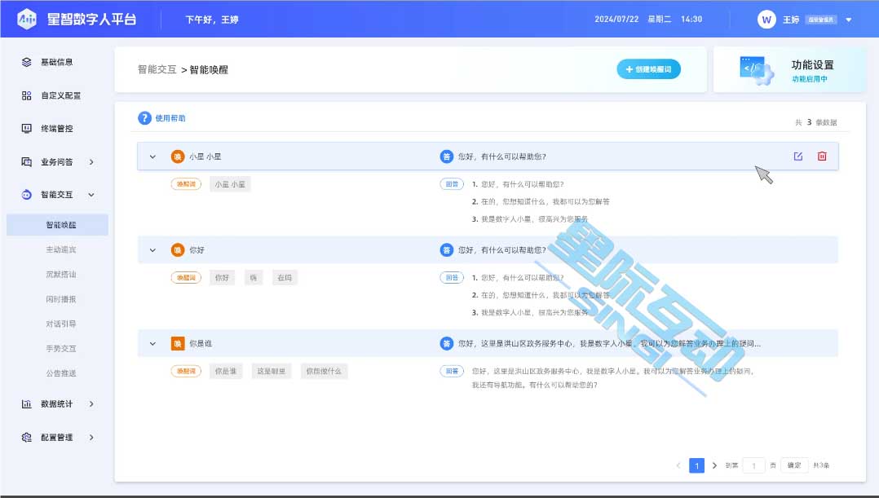This screenshot has width=879, height=498.
Task: Select 主动迎宾 submenu item
Action: (61, 249)
